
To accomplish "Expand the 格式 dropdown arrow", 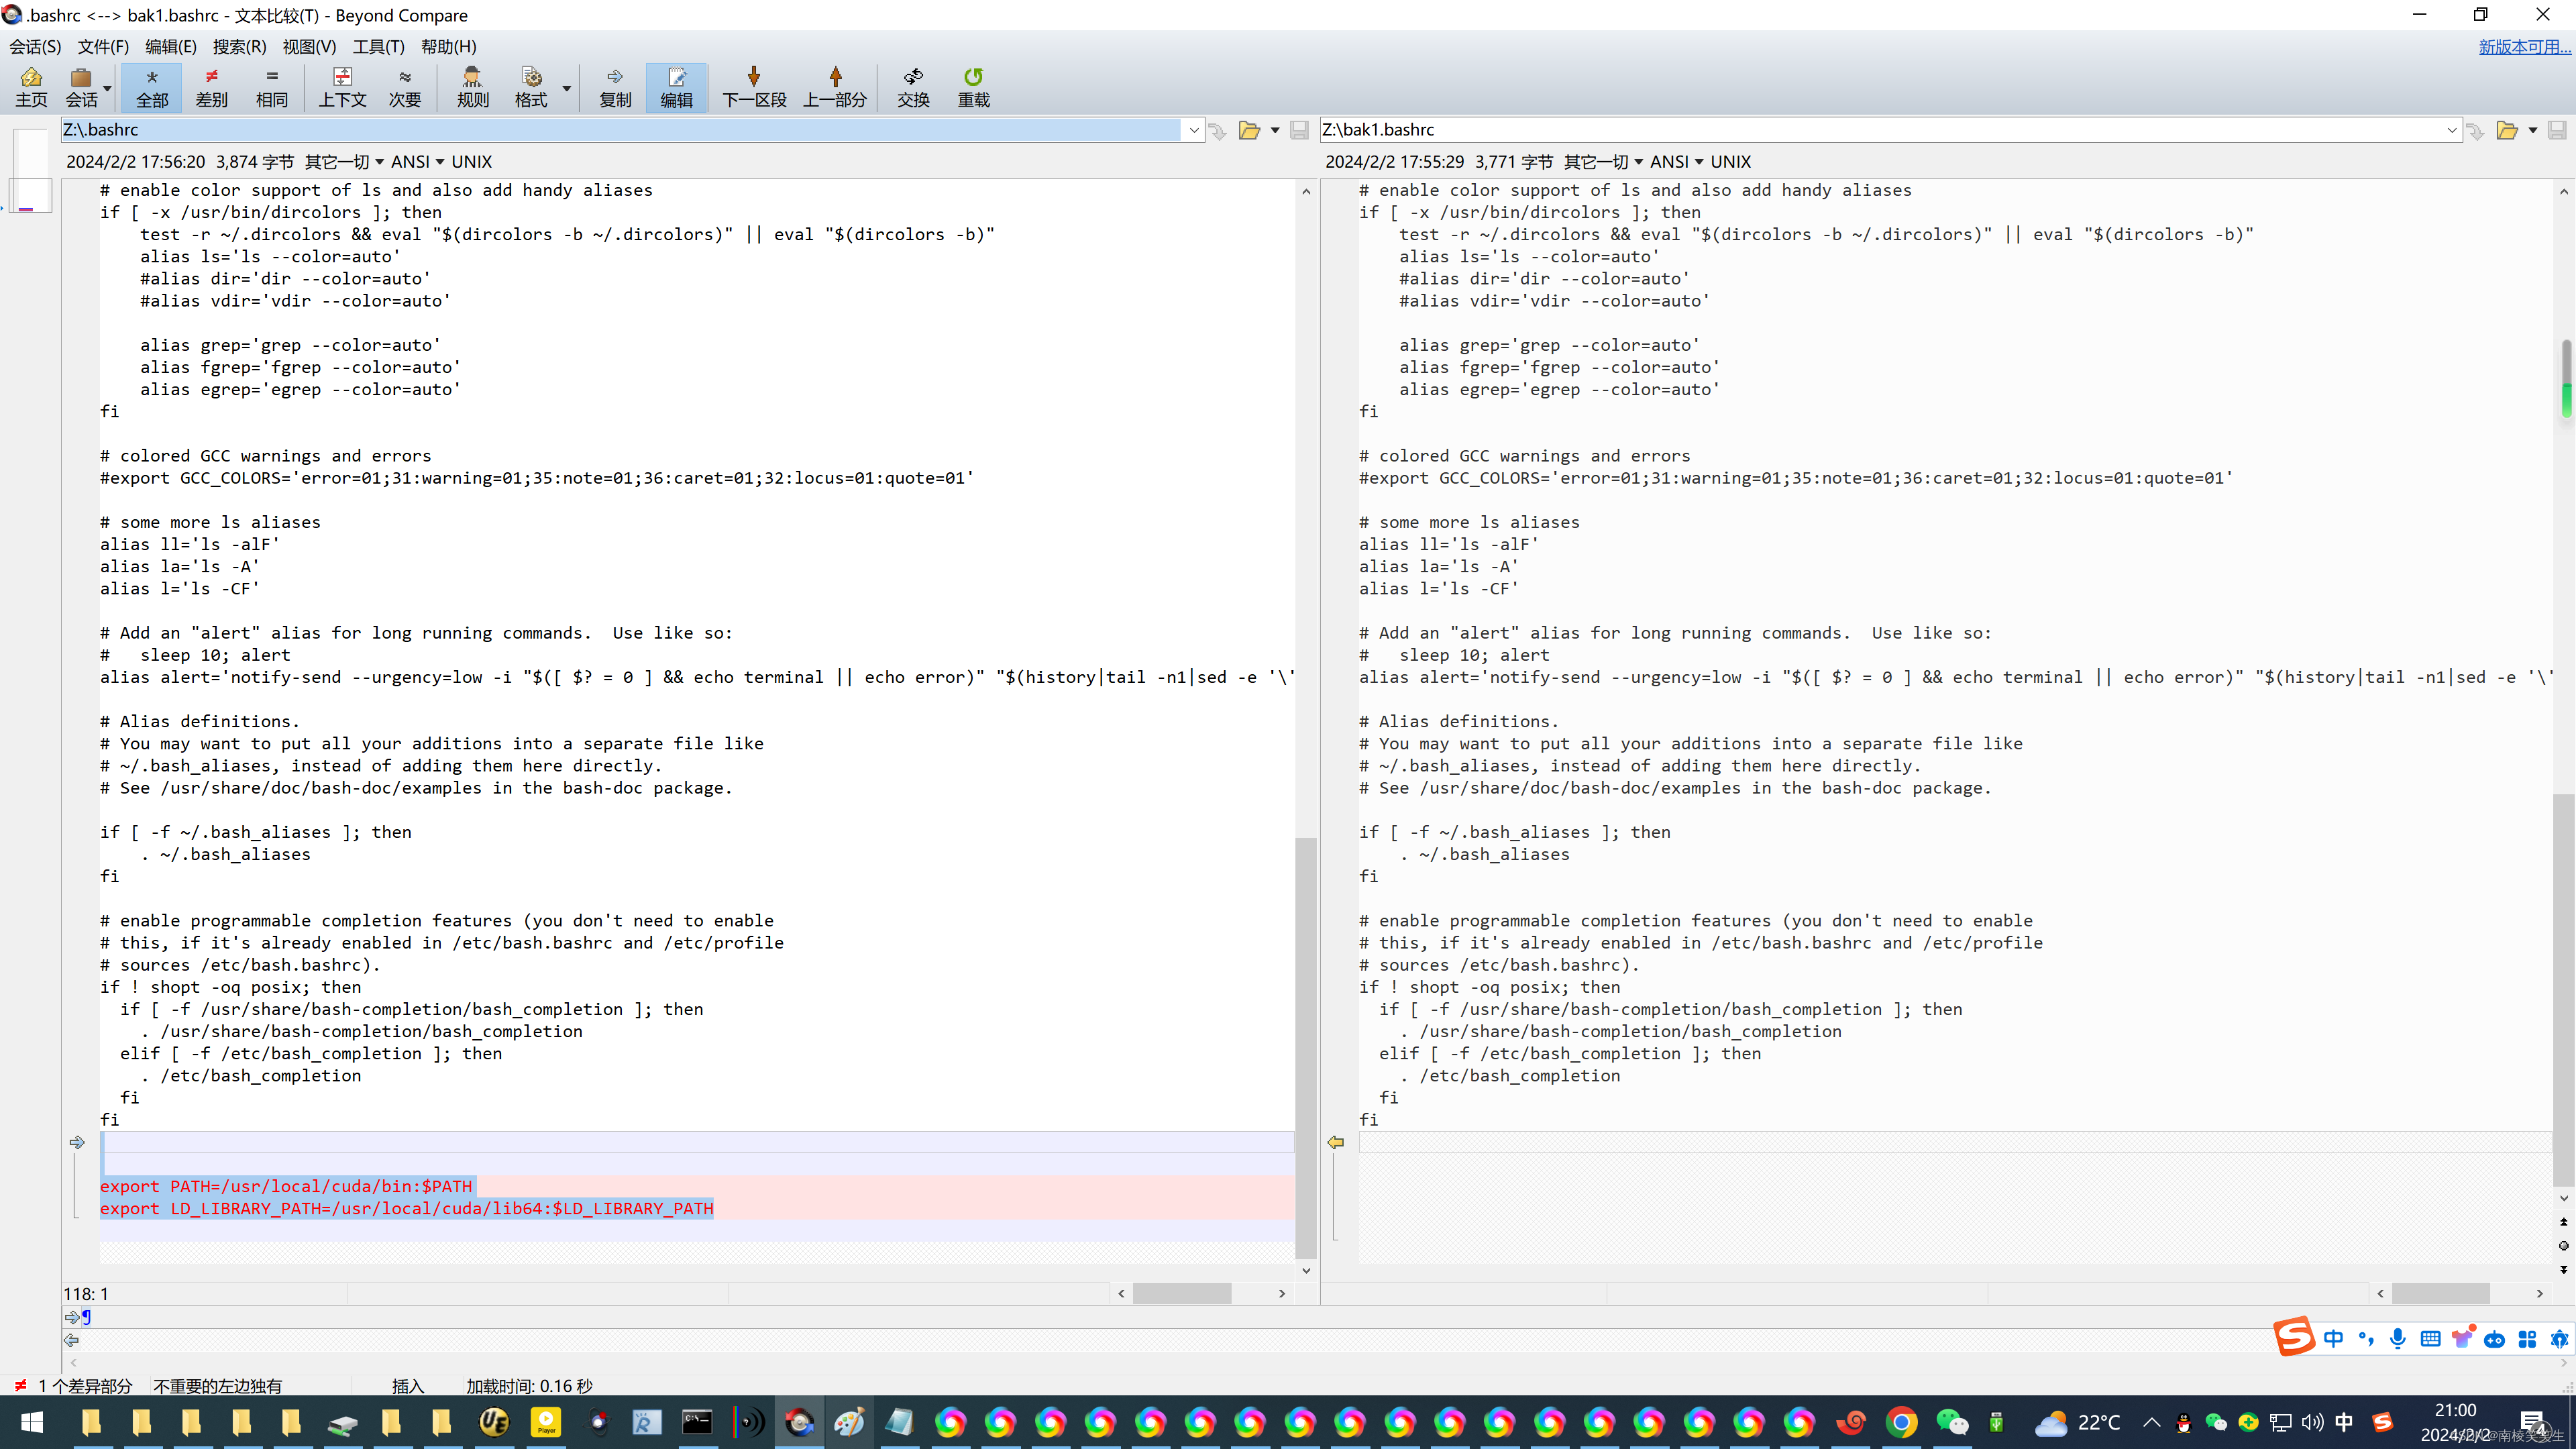I will (566, 88).
